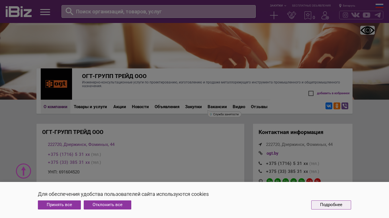Image resolution: width=389 pixels, height=218 pixels.
Task: Reject cookies with 'Отклонить все'
Action: click(107, 205)
